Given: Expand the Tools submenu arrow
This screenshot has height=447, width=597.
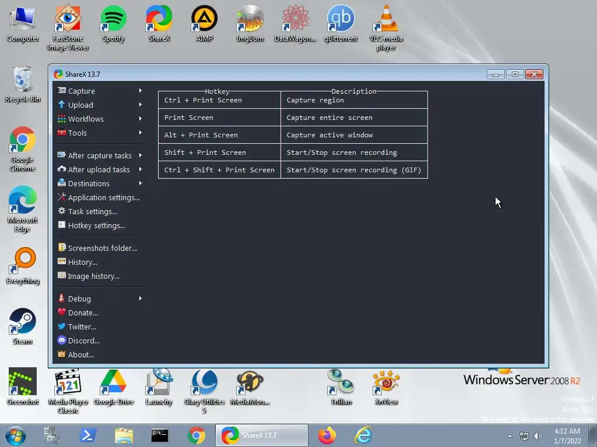Looking at the screenshot, I should coord(140,133).
